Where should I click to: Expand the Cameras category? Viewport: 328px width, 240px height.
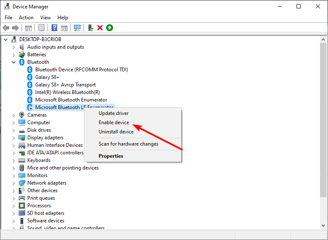(x=14, y=115)
